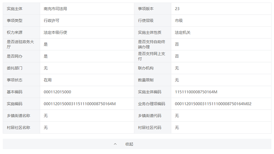Select the 行政许可 value for 事项类型

coord(52,20)
